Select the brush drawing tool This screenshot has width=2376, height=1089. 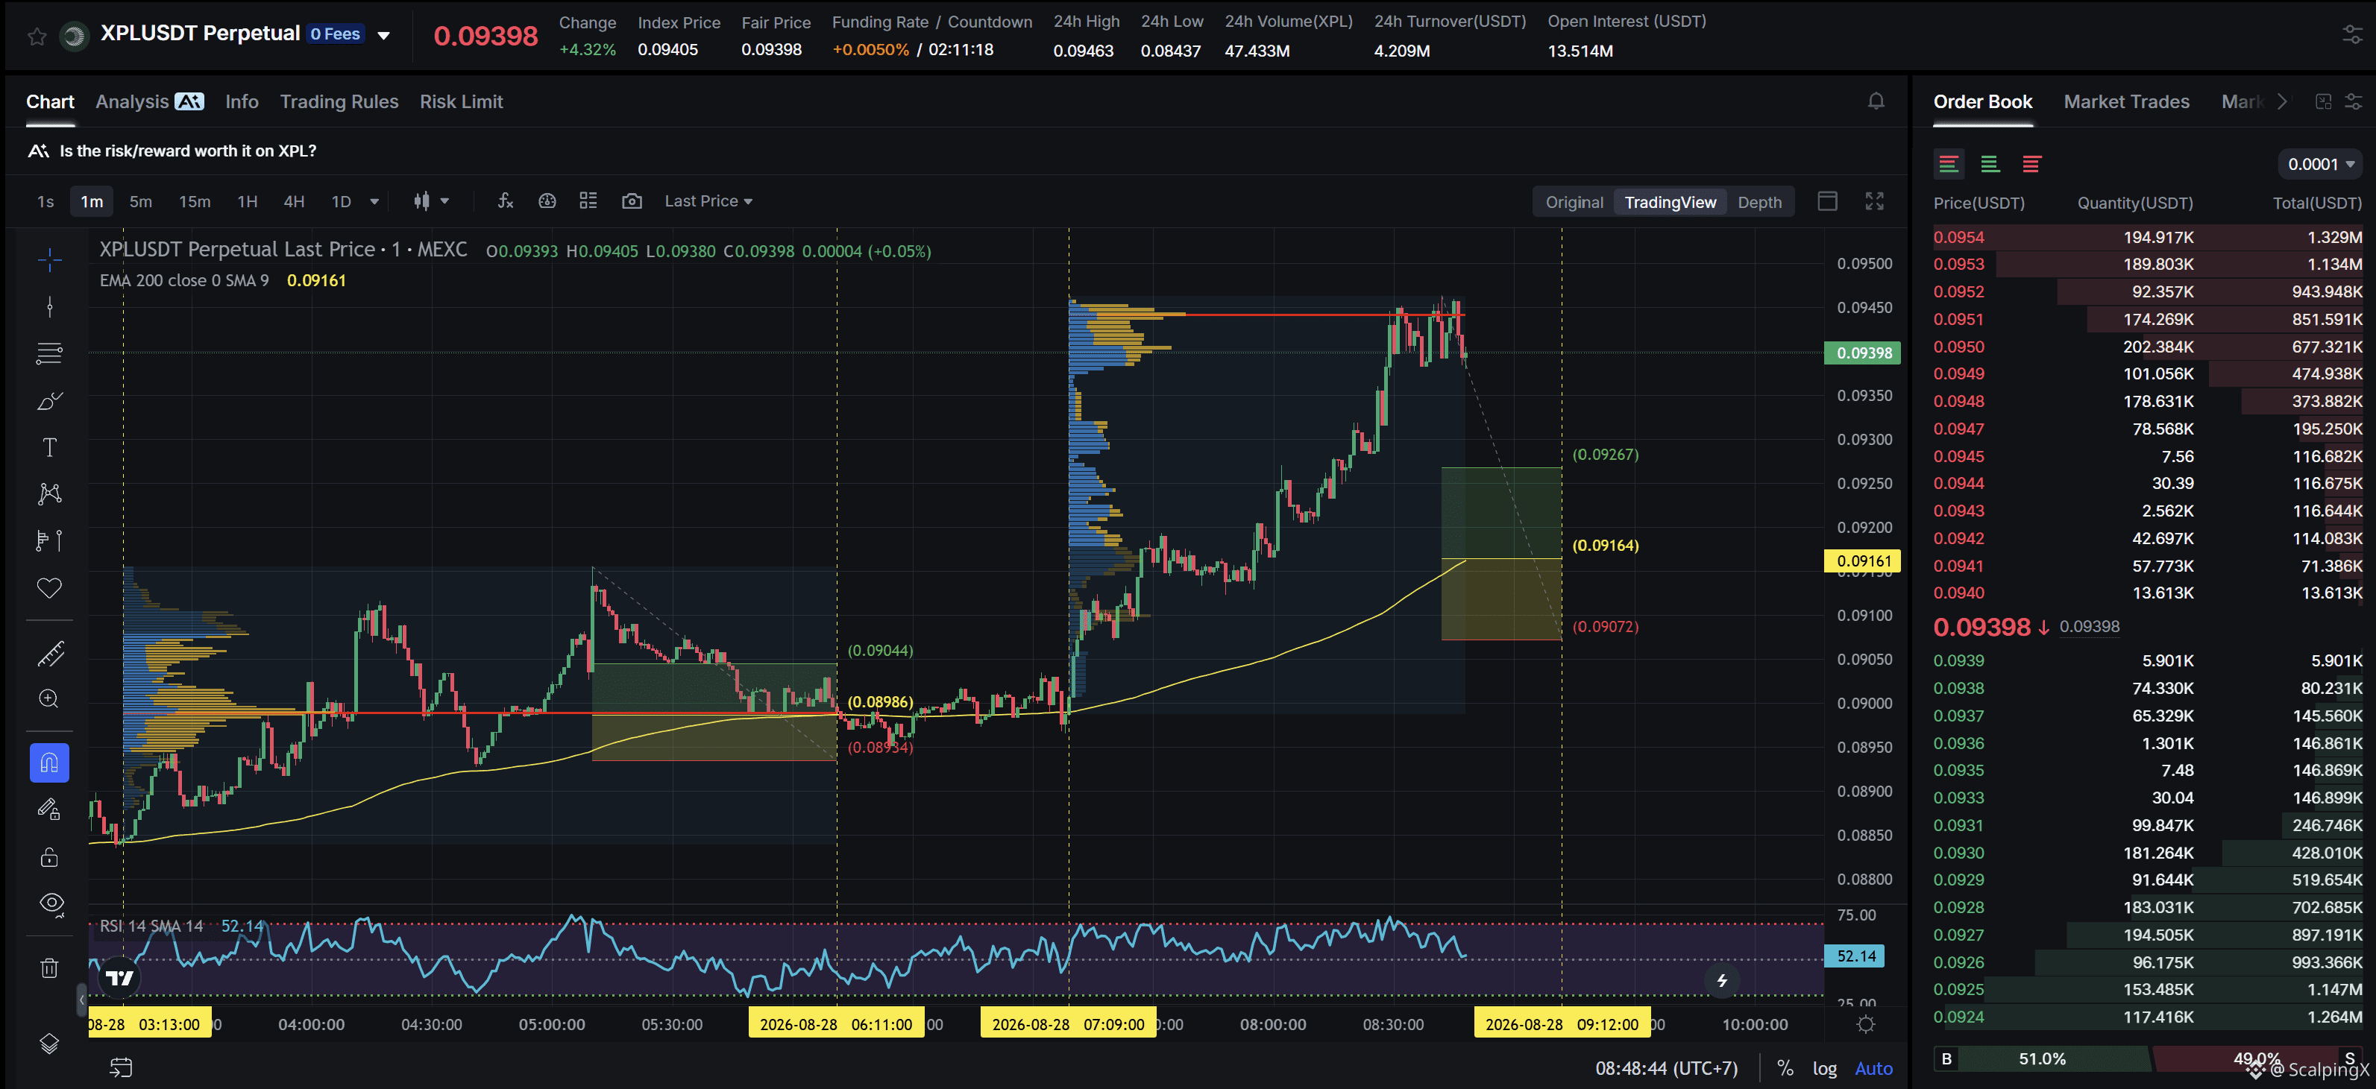pyautogui.click(x=50, y=400)
